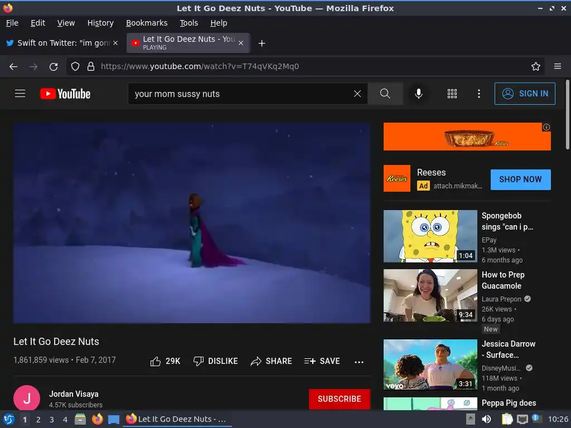Open Jessica Darrow Surface video title
Screen dimensions: 571x428
pyautogui.click(x=509, y=349)
